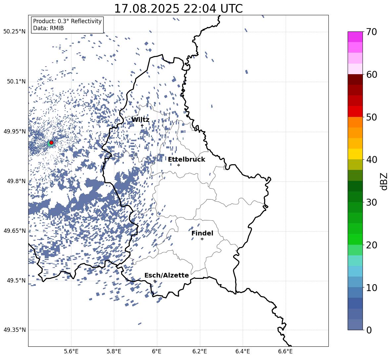The height and width of the screenshot is (358, 392).
Task: Click the 50 tick on the colorbar
Action: 371,117
